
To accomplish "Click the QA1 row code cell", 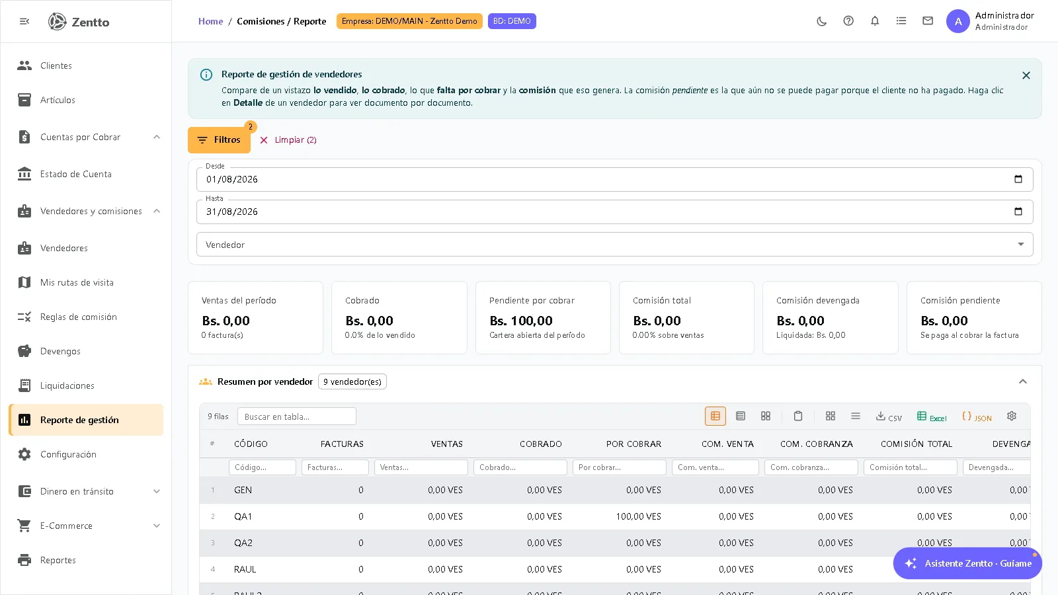I will (243, 516).
